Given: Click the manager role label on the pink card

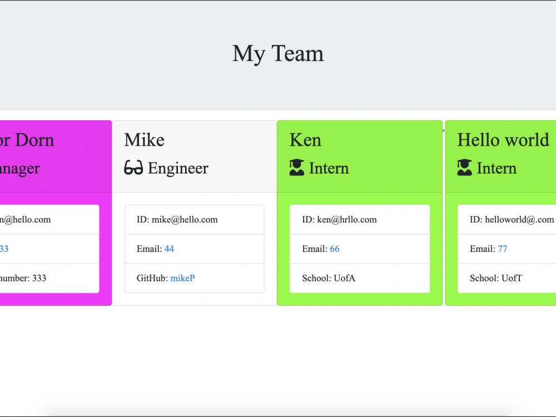Looking at the screenshot, I should pos(20,169).
